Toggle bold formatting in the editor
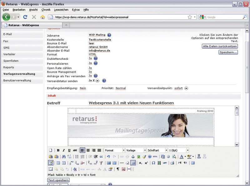250x186 pixels. coord(58,150)
